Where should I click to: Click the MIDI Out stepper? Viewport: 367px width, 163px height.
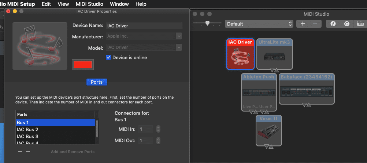159,141
